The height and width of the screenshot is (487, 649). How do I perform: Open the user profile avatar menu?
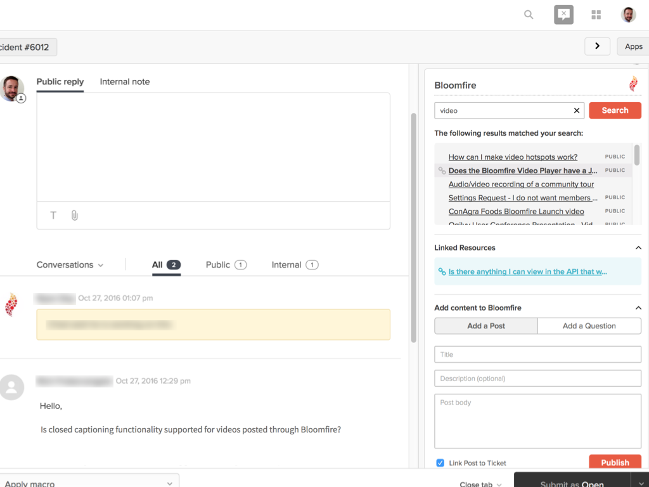tap(628, 15)
